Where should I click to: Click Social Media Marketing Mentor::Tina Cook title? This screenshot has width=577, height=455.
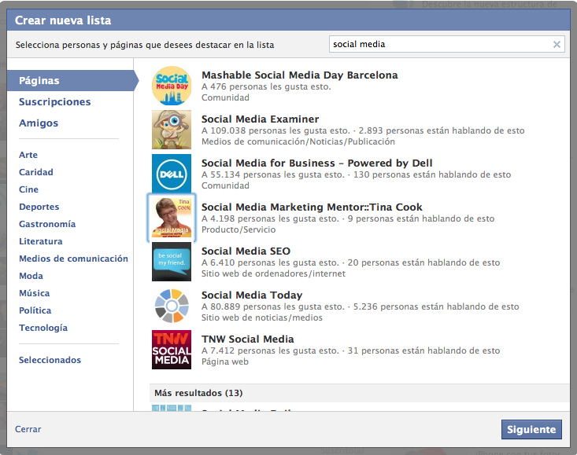(x=312, y=207)
